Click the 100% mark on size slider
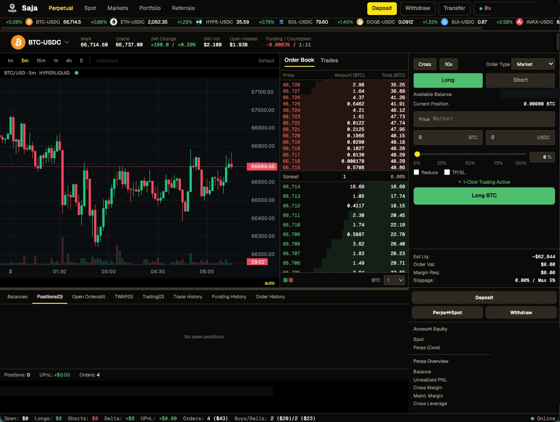 521,163
